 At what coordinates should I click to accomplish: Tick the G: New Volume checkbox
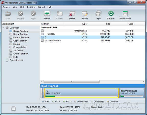[42, 40]
